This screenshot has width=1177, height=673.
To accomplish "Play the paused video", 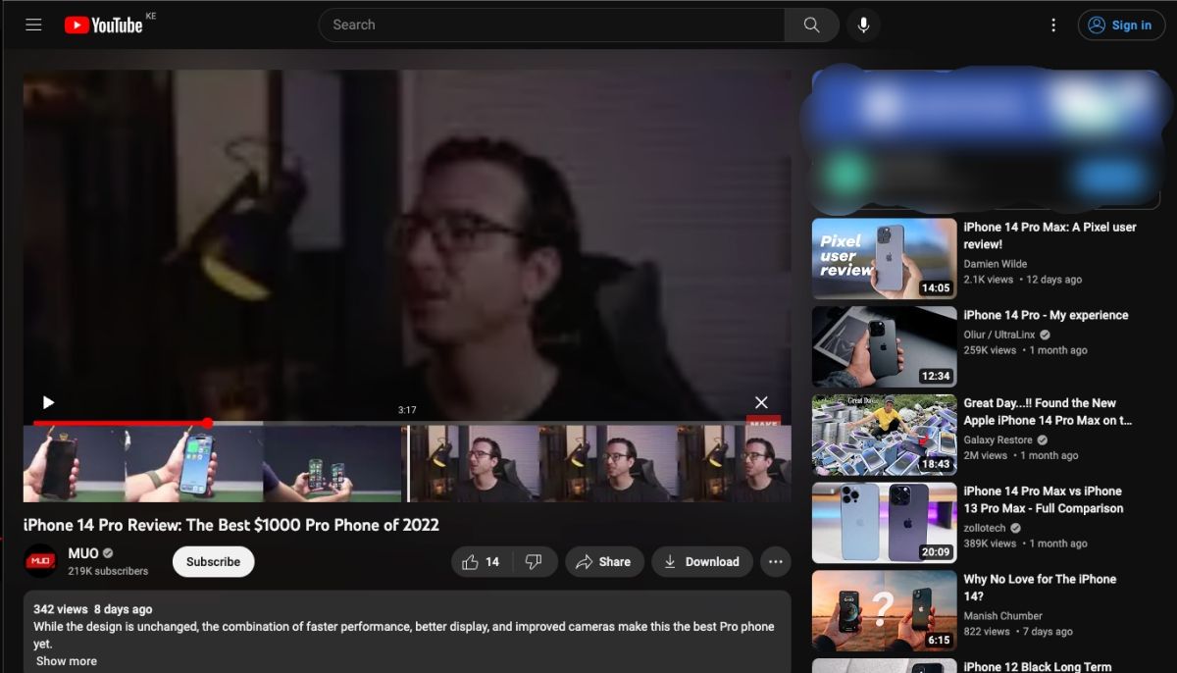I will pyautogui.click(x=48, y=402).
